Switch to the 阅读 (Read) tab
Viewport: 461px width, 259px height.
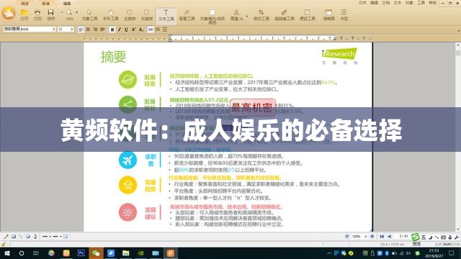[25, 4]
